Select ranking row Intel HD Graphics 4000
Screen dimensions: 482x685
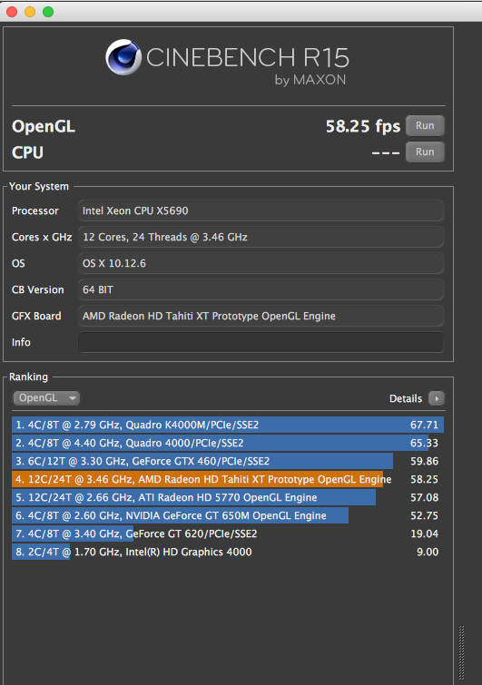pos(228,552)
